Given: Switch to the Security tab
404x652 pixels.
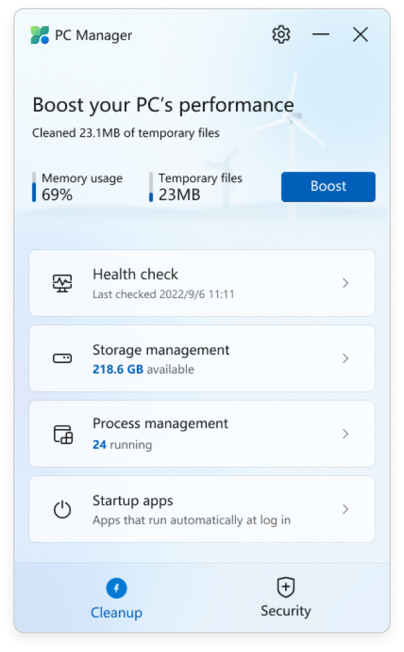Looking at the screenshot, I should tap(286, 598).
